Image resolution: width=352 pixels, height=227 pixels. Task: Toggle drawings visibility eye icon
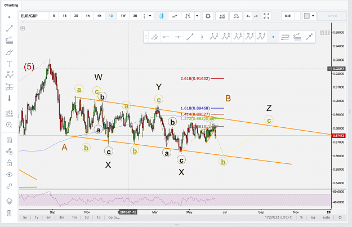click(x=9, y=175)
